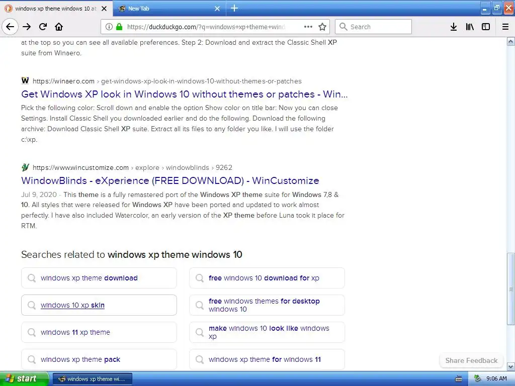
Task: Click the tray icon beside the clock
Action: click(477, 379)
